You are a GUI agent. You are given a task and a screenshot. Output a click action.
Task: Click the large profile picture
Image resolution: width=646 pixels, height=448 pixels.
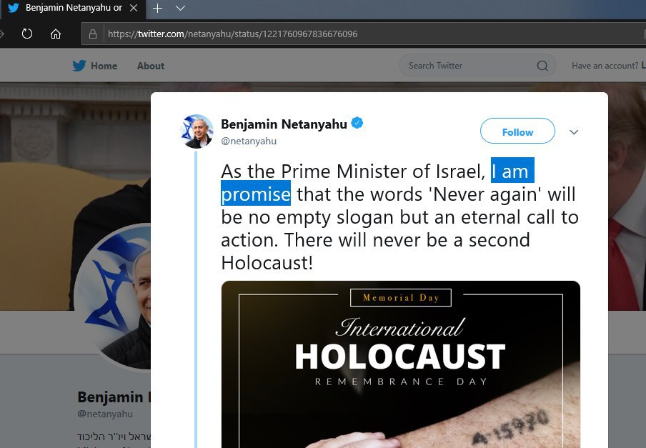click(112, 297)
